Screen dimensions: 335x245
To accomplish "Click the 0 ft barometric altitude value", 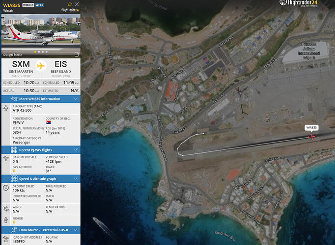I will pyautogui.click(x=15, y=162).
